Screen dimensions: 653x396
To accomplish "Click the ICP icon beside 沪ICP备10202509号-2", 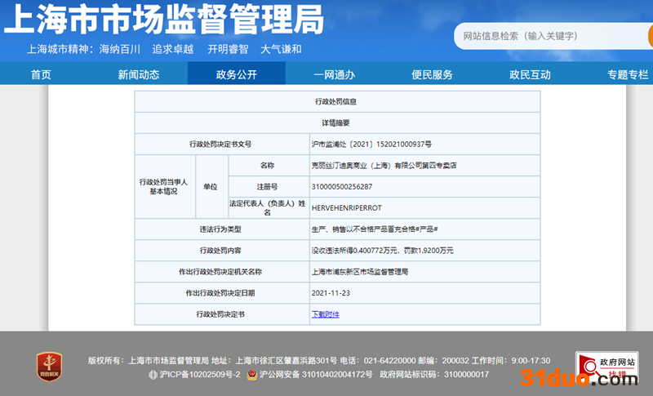I will click(x=152, y=375).
